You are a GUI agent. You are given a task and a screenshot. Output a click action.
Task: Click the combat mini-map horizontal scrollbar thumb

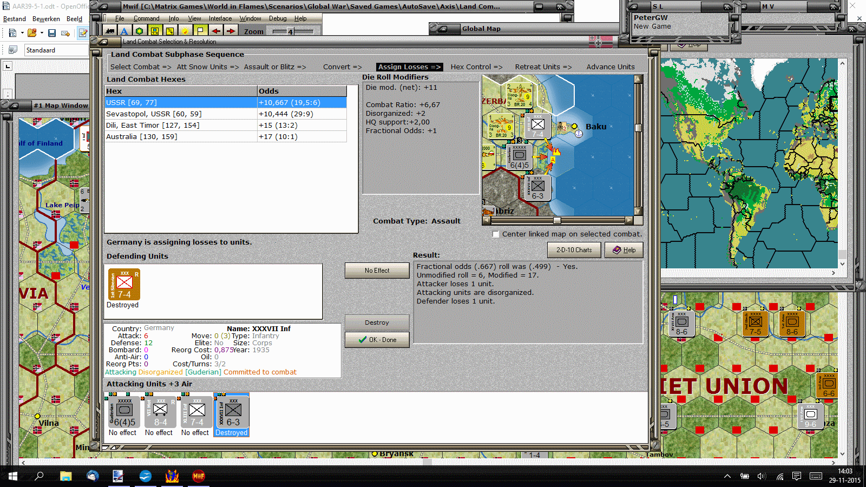(x=557, y=221)
